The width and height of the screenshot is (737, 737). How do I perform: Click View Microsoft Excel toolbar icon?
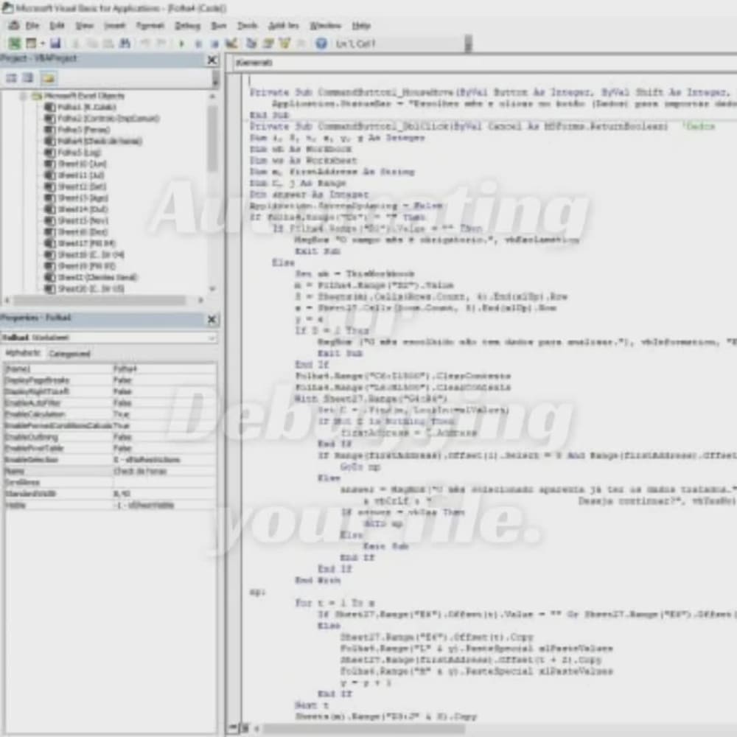click(15, 43)
